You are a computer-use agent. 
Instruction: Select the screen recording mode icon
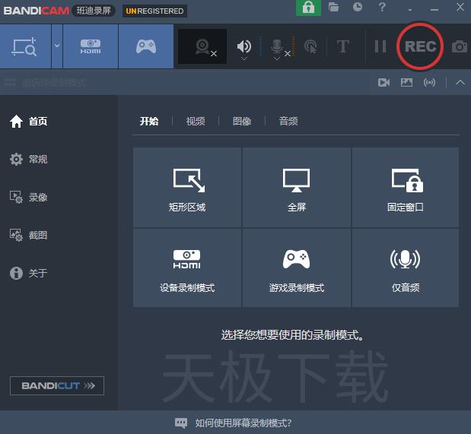[25, 46]
